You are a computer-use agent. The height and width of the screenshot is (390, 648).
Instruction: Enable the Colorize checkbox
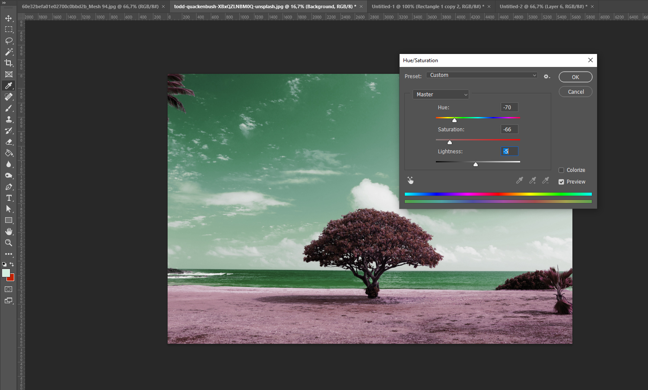[x=561, y=170]
